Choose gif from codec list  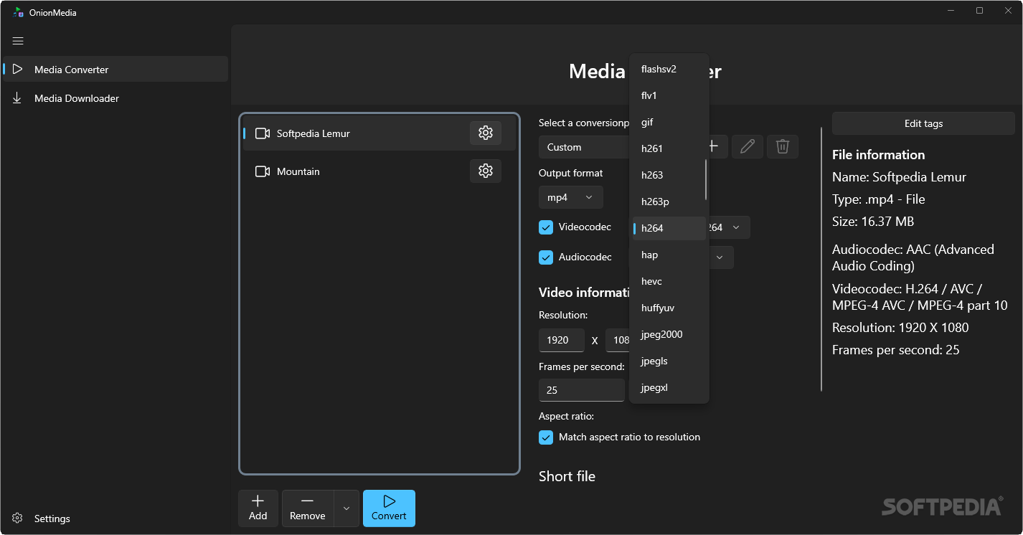pyautogui.click(x=669, y=122)
